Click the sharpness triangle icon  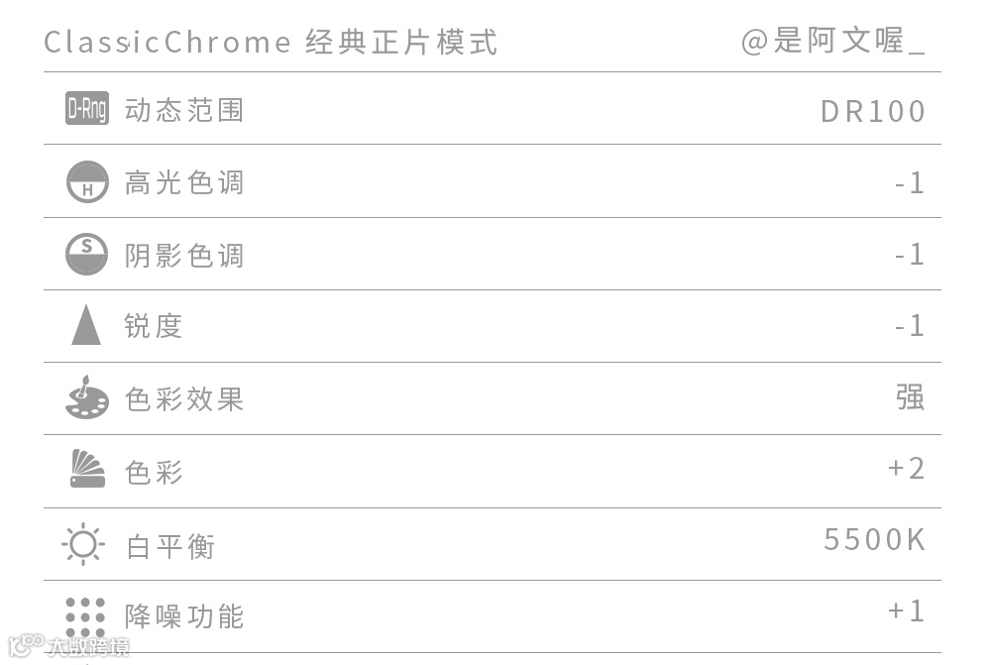(86, 325)
